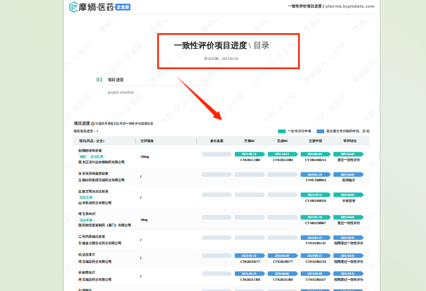The width and height of the screenshot is (426, 291).
Task: Click the info icon beside 项目进度 heading
Action: [93, 124]
